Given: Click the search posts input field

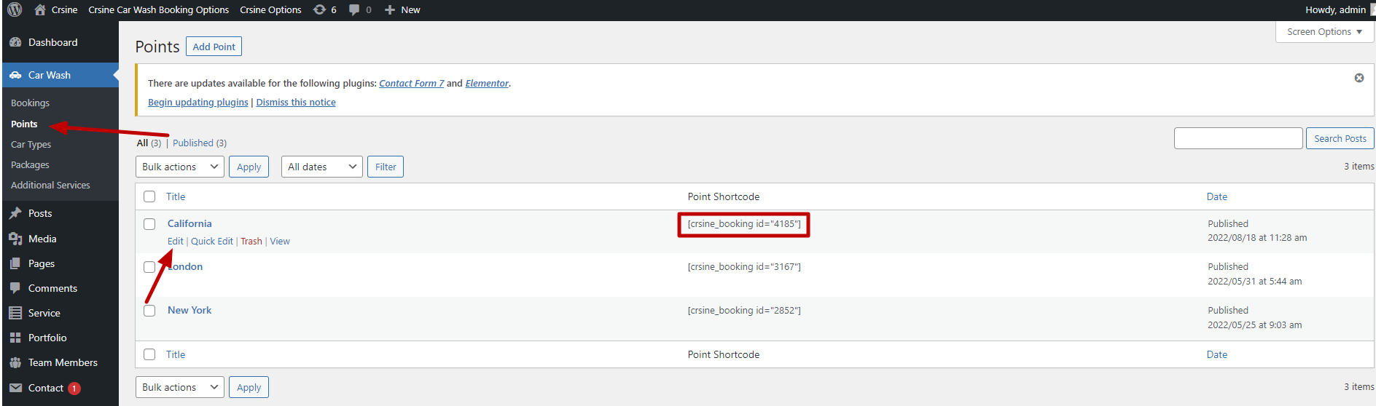Looking at the screenshot, I should point(1238,138).
